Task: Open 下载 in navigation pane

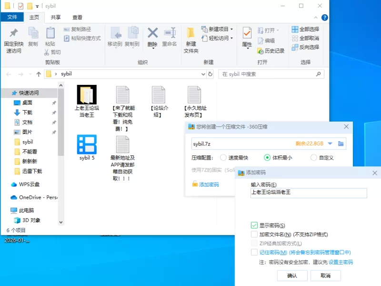Action: coord(27,112)
